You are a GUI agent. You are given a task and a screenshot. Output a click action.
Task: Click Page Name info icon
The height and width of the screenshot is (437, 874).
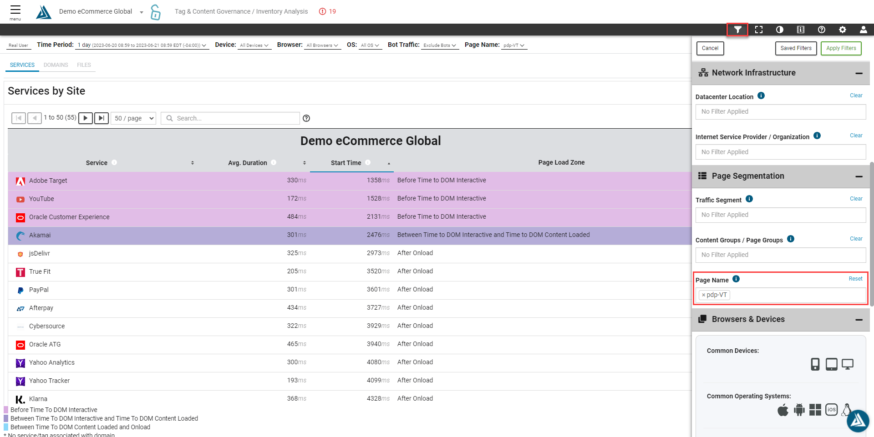[736, 279]
